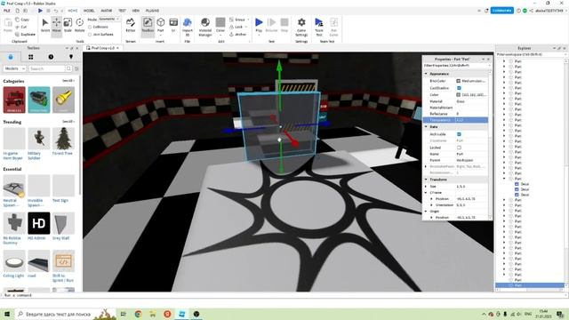Insert a new Part
This screenshot has width=569, height=320.
[x=160, y=26]
